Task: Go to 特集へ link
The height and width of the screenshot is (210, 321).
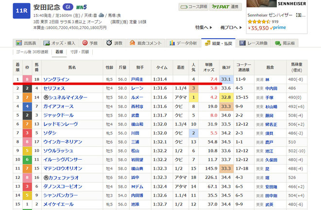Action: tap(203, 27)
